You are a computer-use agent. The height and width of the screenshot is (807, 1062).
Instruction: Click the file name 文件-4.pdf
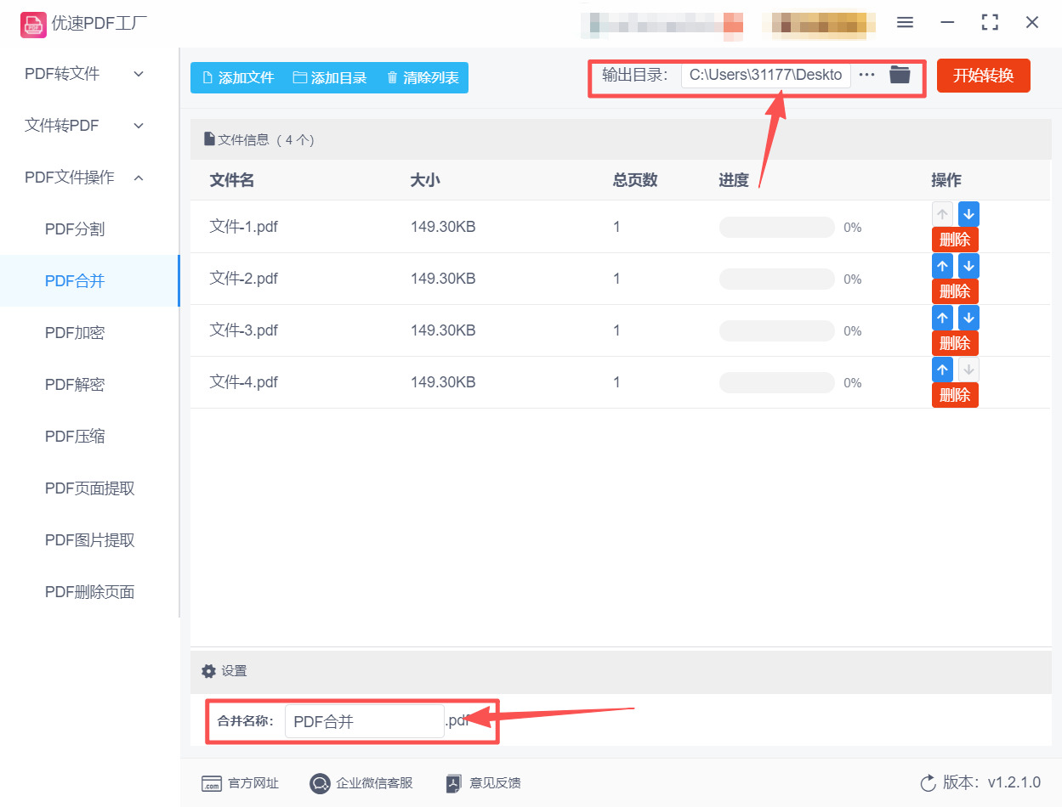[244, 382]
